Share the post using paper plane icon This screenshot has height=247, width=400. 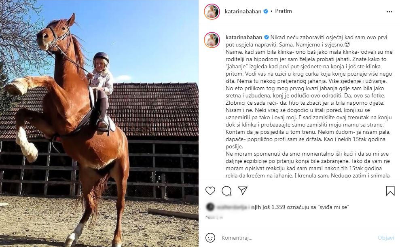[x=243, y=191]
